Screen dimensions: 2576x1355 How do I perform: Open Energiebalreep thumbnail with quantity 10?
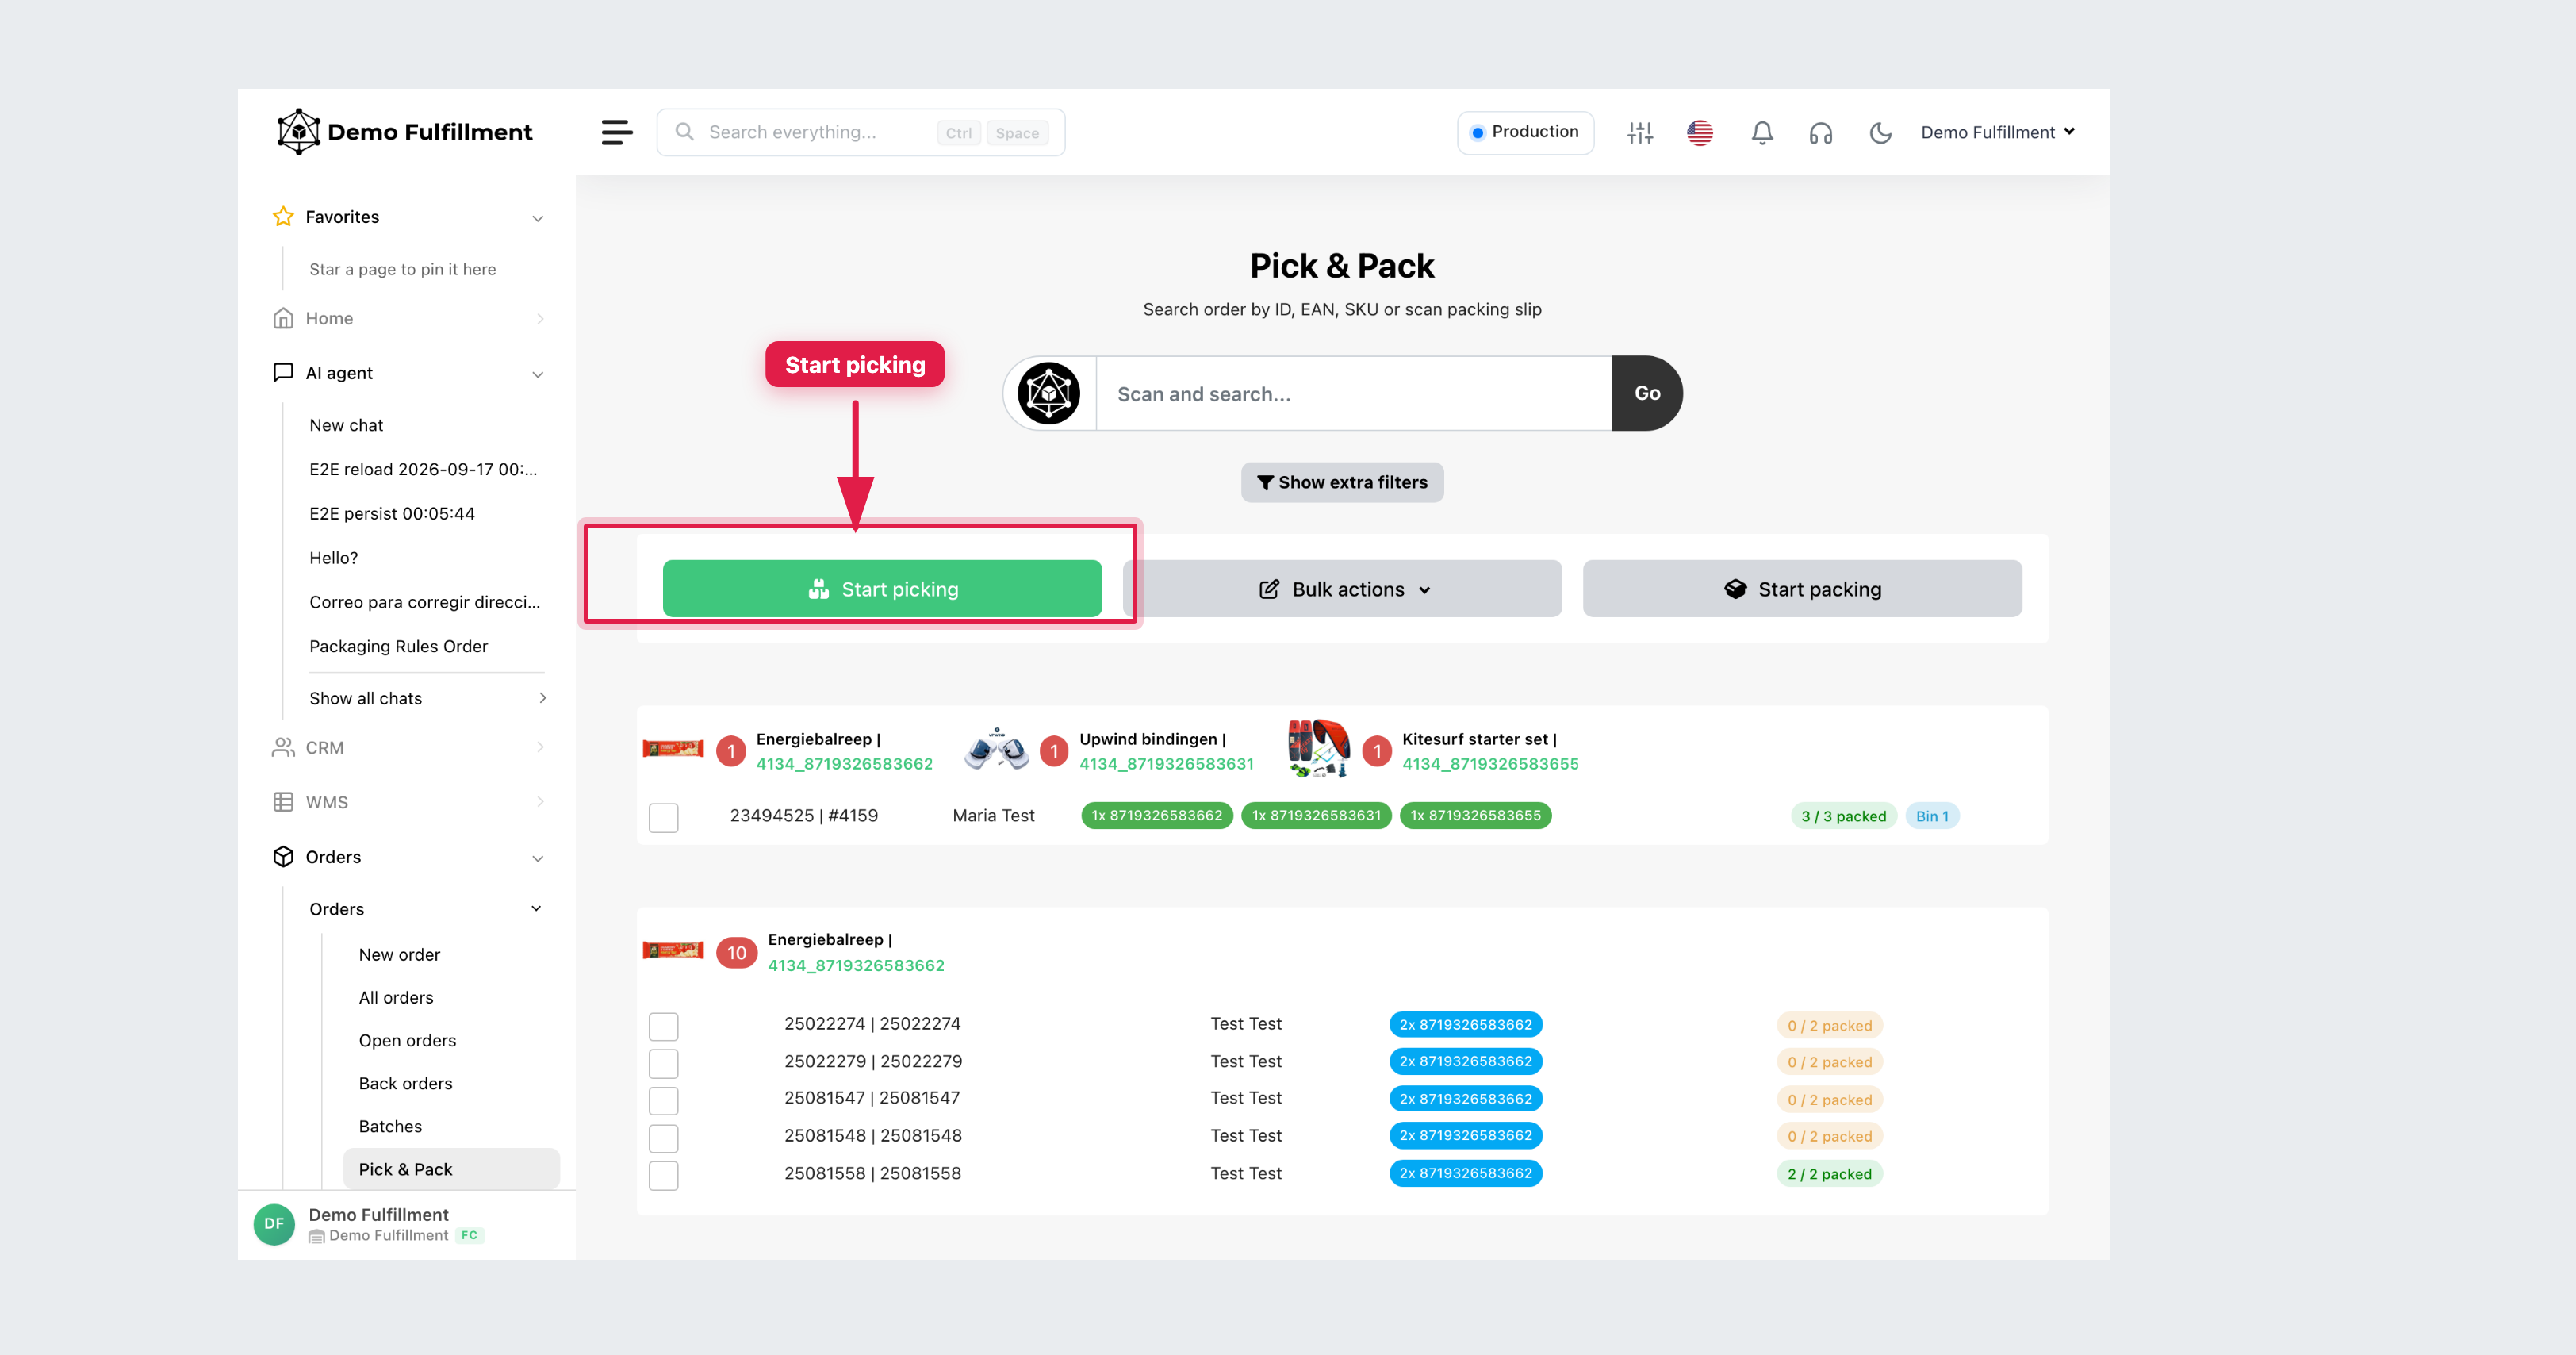click(673, 950)
